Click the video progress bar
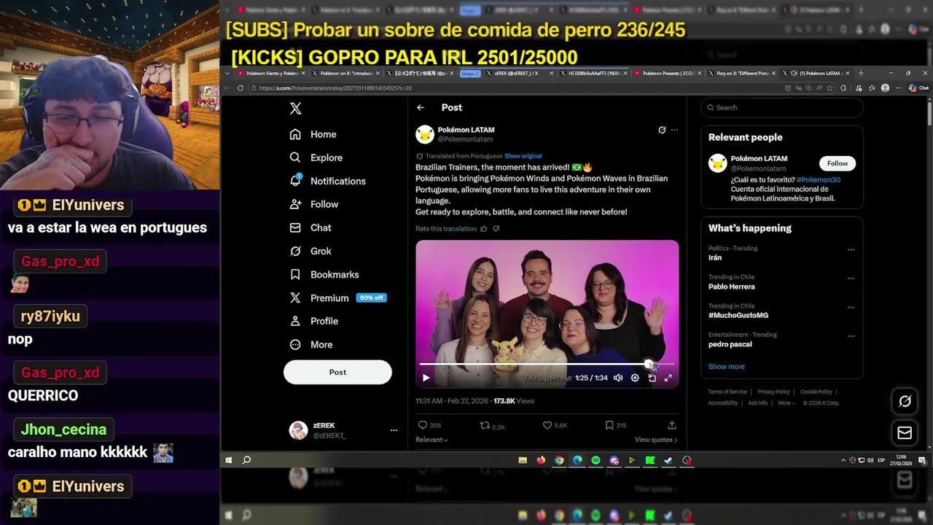 [547, 363]
